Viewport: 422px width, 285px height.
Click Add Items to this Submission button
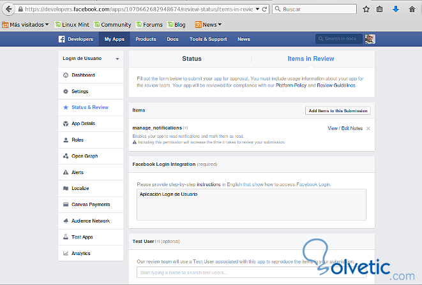(x=338, y=111)
